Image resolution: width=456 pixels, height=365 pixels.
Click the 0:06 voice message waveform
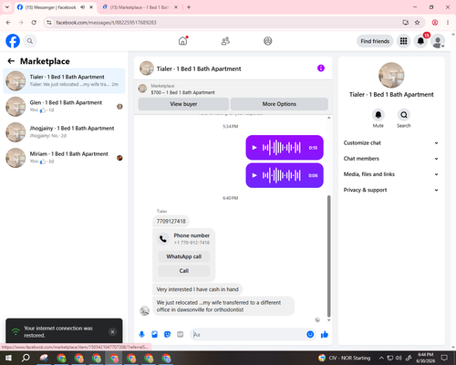click(282, 175)
